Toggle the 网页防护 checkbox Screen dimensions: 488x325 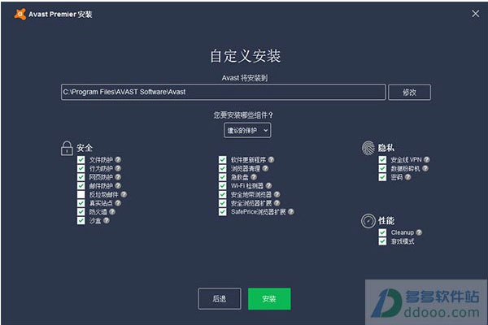pos(81,177)
